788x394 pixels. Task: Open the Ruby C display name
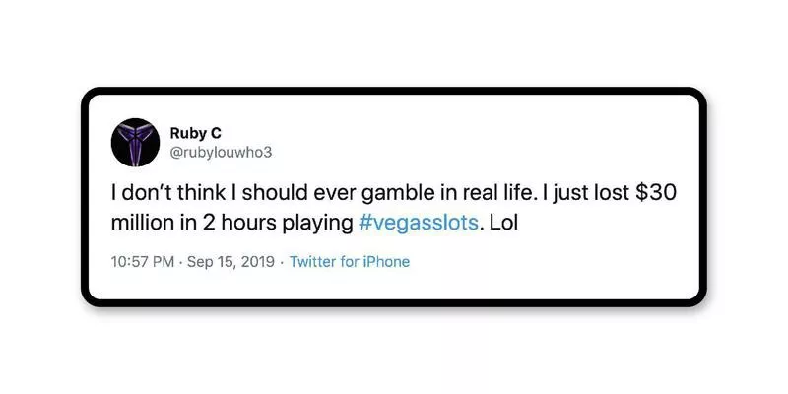(x=195, y=133)
